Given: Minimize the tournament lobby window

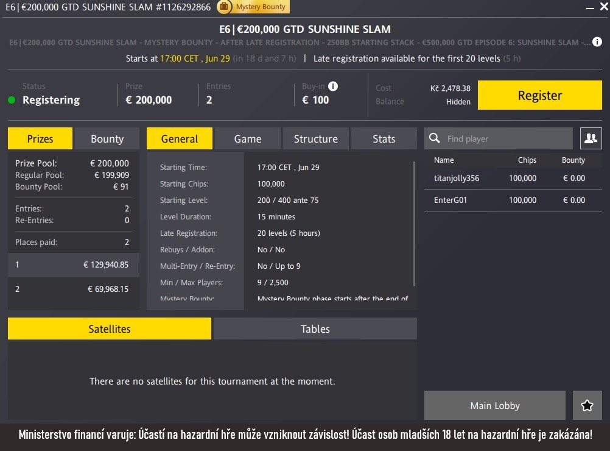Looking at the screenshot, I should [588, 7].
